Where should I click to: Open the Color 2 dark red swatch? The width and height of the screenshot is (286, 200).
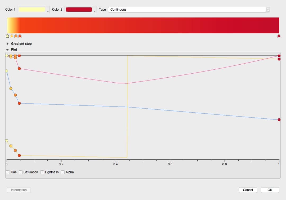coord(79,10)
